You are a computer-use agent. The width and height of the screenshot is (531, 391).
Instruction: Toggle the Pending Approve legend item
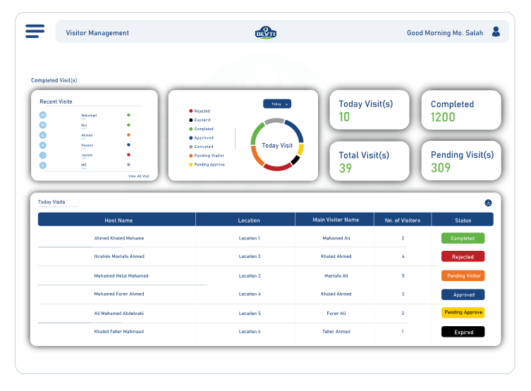(x=208, y=164)
